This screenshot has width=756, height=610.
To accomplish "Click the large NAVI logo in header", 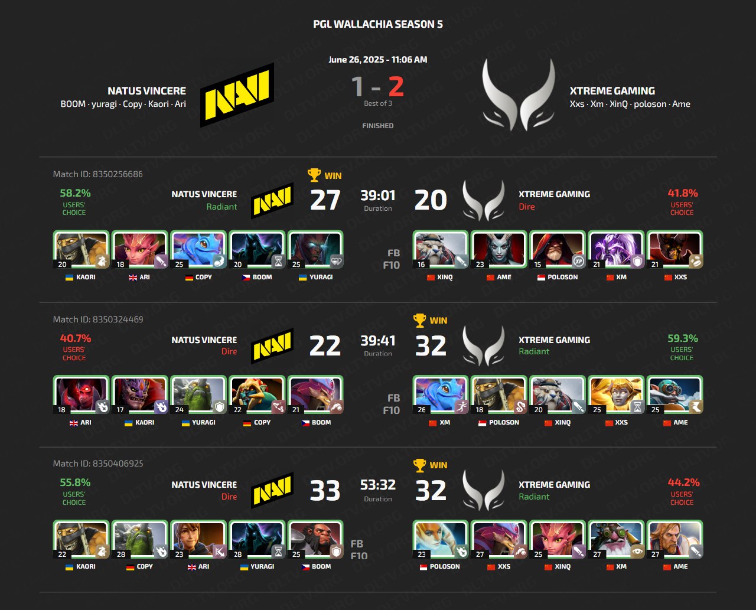I will pos(237,95).
